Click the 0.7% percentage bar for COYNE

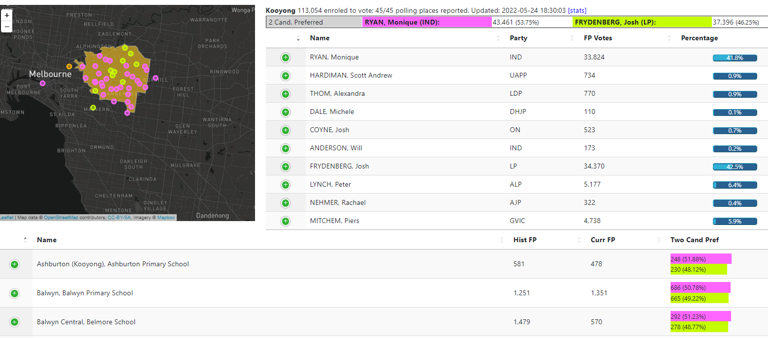pyautogui.click(x=735, y=131)
